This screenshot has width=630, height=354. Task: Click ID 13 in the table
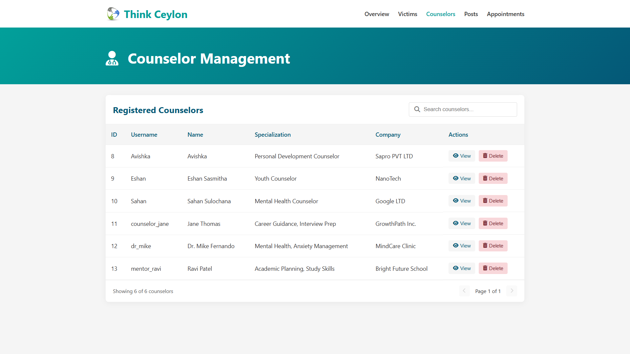(114, 269)
